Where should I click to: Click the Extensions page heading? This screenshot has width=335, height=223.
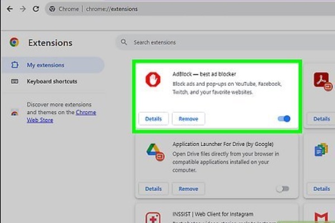[x=50, y=43]
